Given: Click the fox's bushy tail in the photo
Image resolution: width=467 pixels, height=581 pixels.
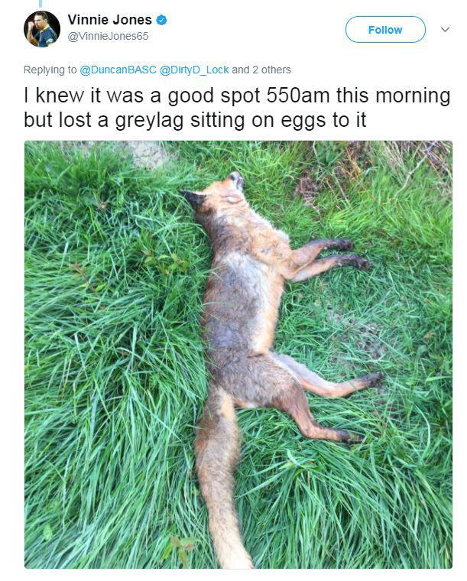Looking at the screenshot, I should pos(219,478).
